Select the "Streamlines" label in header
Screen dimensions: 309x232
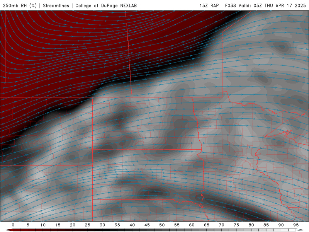56,5
